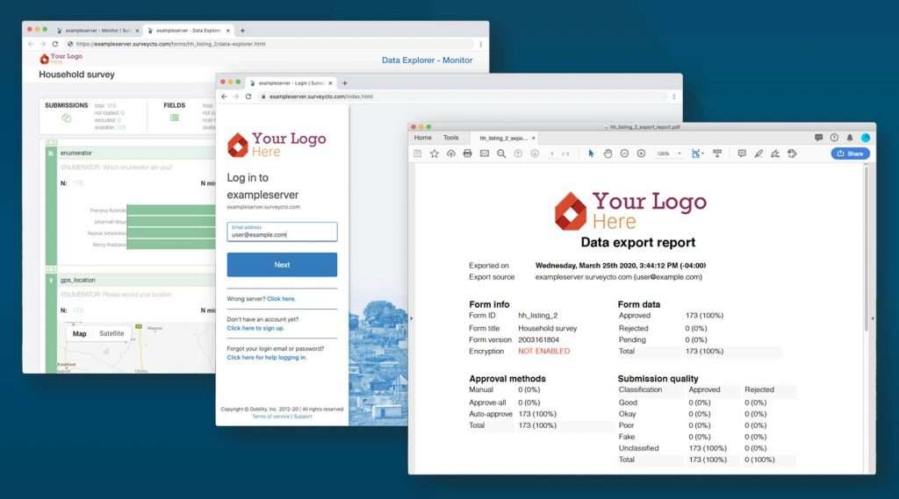Switch to Home tab in PDF viewer
This screenshot has width=899, height=499.
[x=422, y=138]
